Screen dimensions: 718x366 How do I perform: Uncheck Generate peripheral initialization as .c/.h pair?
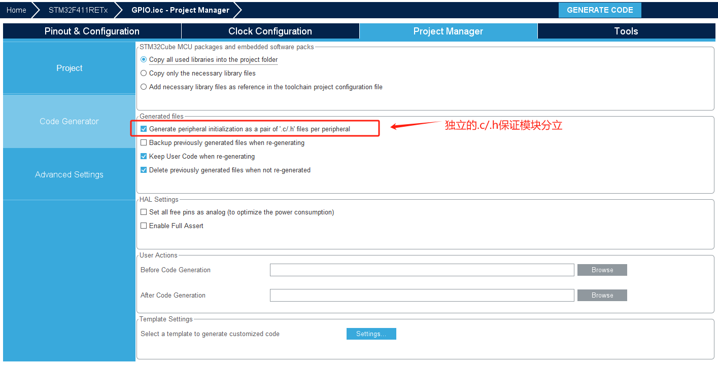(x=144, y=129)
